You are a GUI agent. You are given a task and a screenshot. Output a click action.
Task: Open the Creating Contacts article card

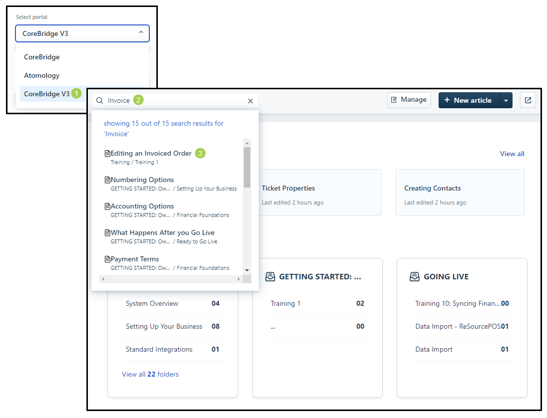(x=460, y=193)
